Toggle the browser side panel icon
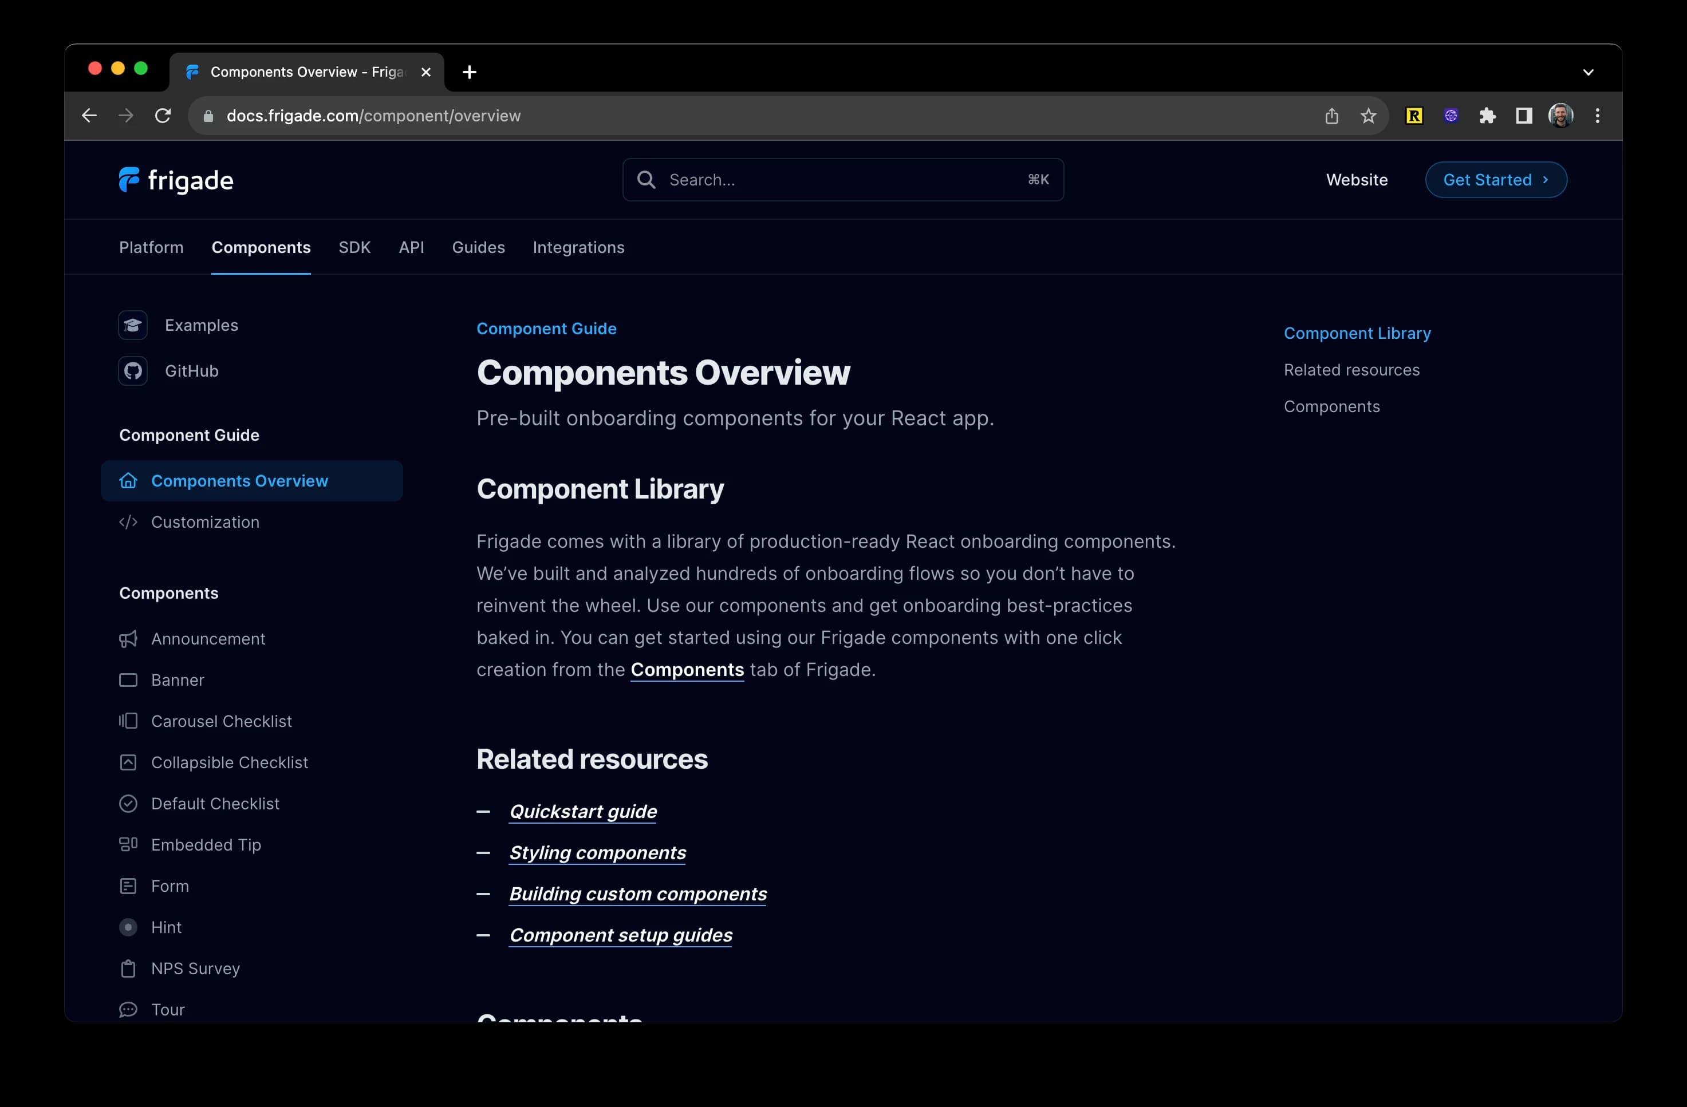The height and width of the screenshot is (1107, 1687). point(1524,116)
